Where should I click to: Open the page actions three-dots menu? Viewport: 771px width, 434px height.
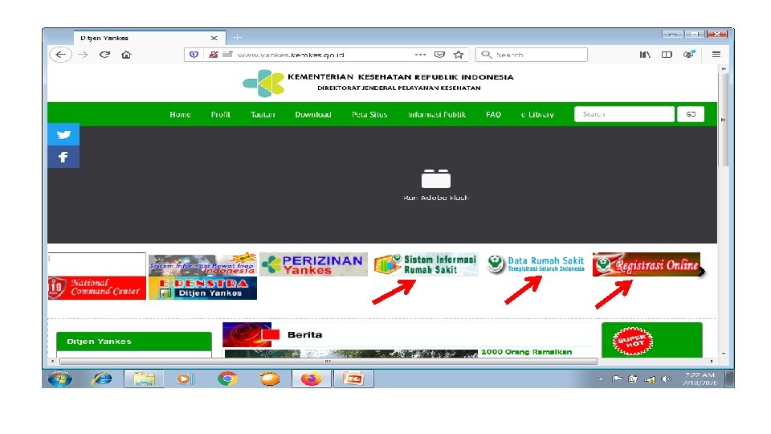tap(420, 55)
